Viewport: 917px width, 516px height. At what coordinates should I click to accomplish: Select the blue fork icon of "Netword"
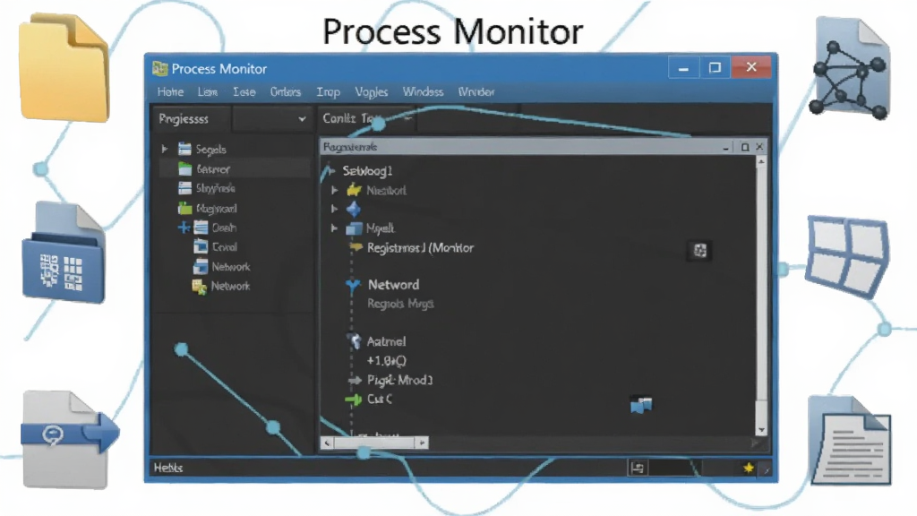353,286
